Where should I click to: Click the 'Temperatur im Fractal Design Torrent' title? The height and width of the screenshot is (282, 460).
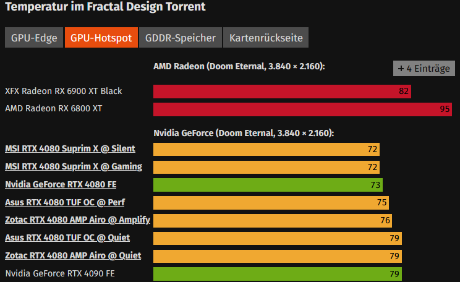click(x=105, y=6)
